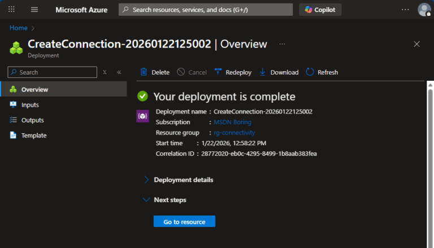Close the deployment overview blade
This screenshot has width=434, height=248.
[416, 44]
